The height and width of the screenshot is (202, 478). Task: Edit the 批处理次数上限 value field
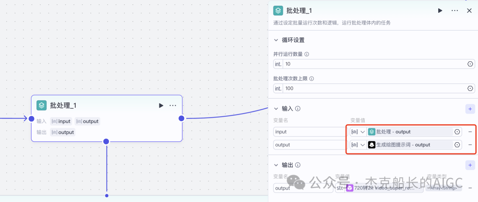click(375, 89)
